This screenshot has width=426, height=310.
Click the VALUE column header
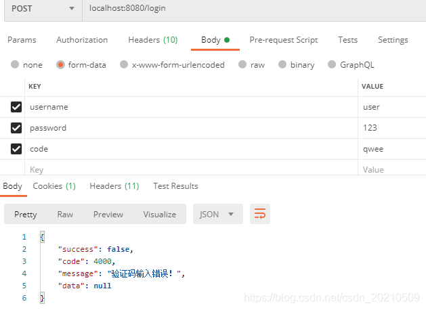[x=372, y=87]
